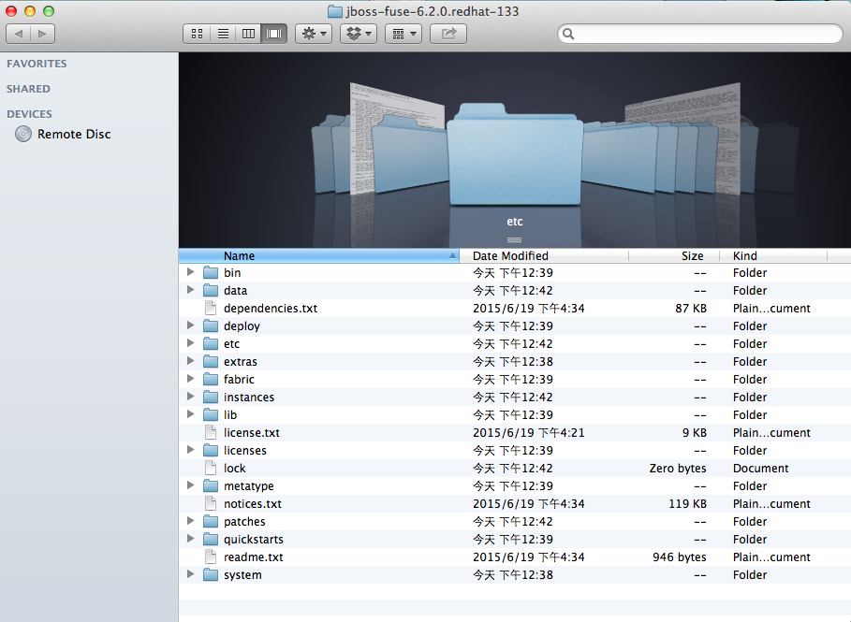Sort by the Size column
The width and height of the screenshot is (851, 622).
coord(673,256)
